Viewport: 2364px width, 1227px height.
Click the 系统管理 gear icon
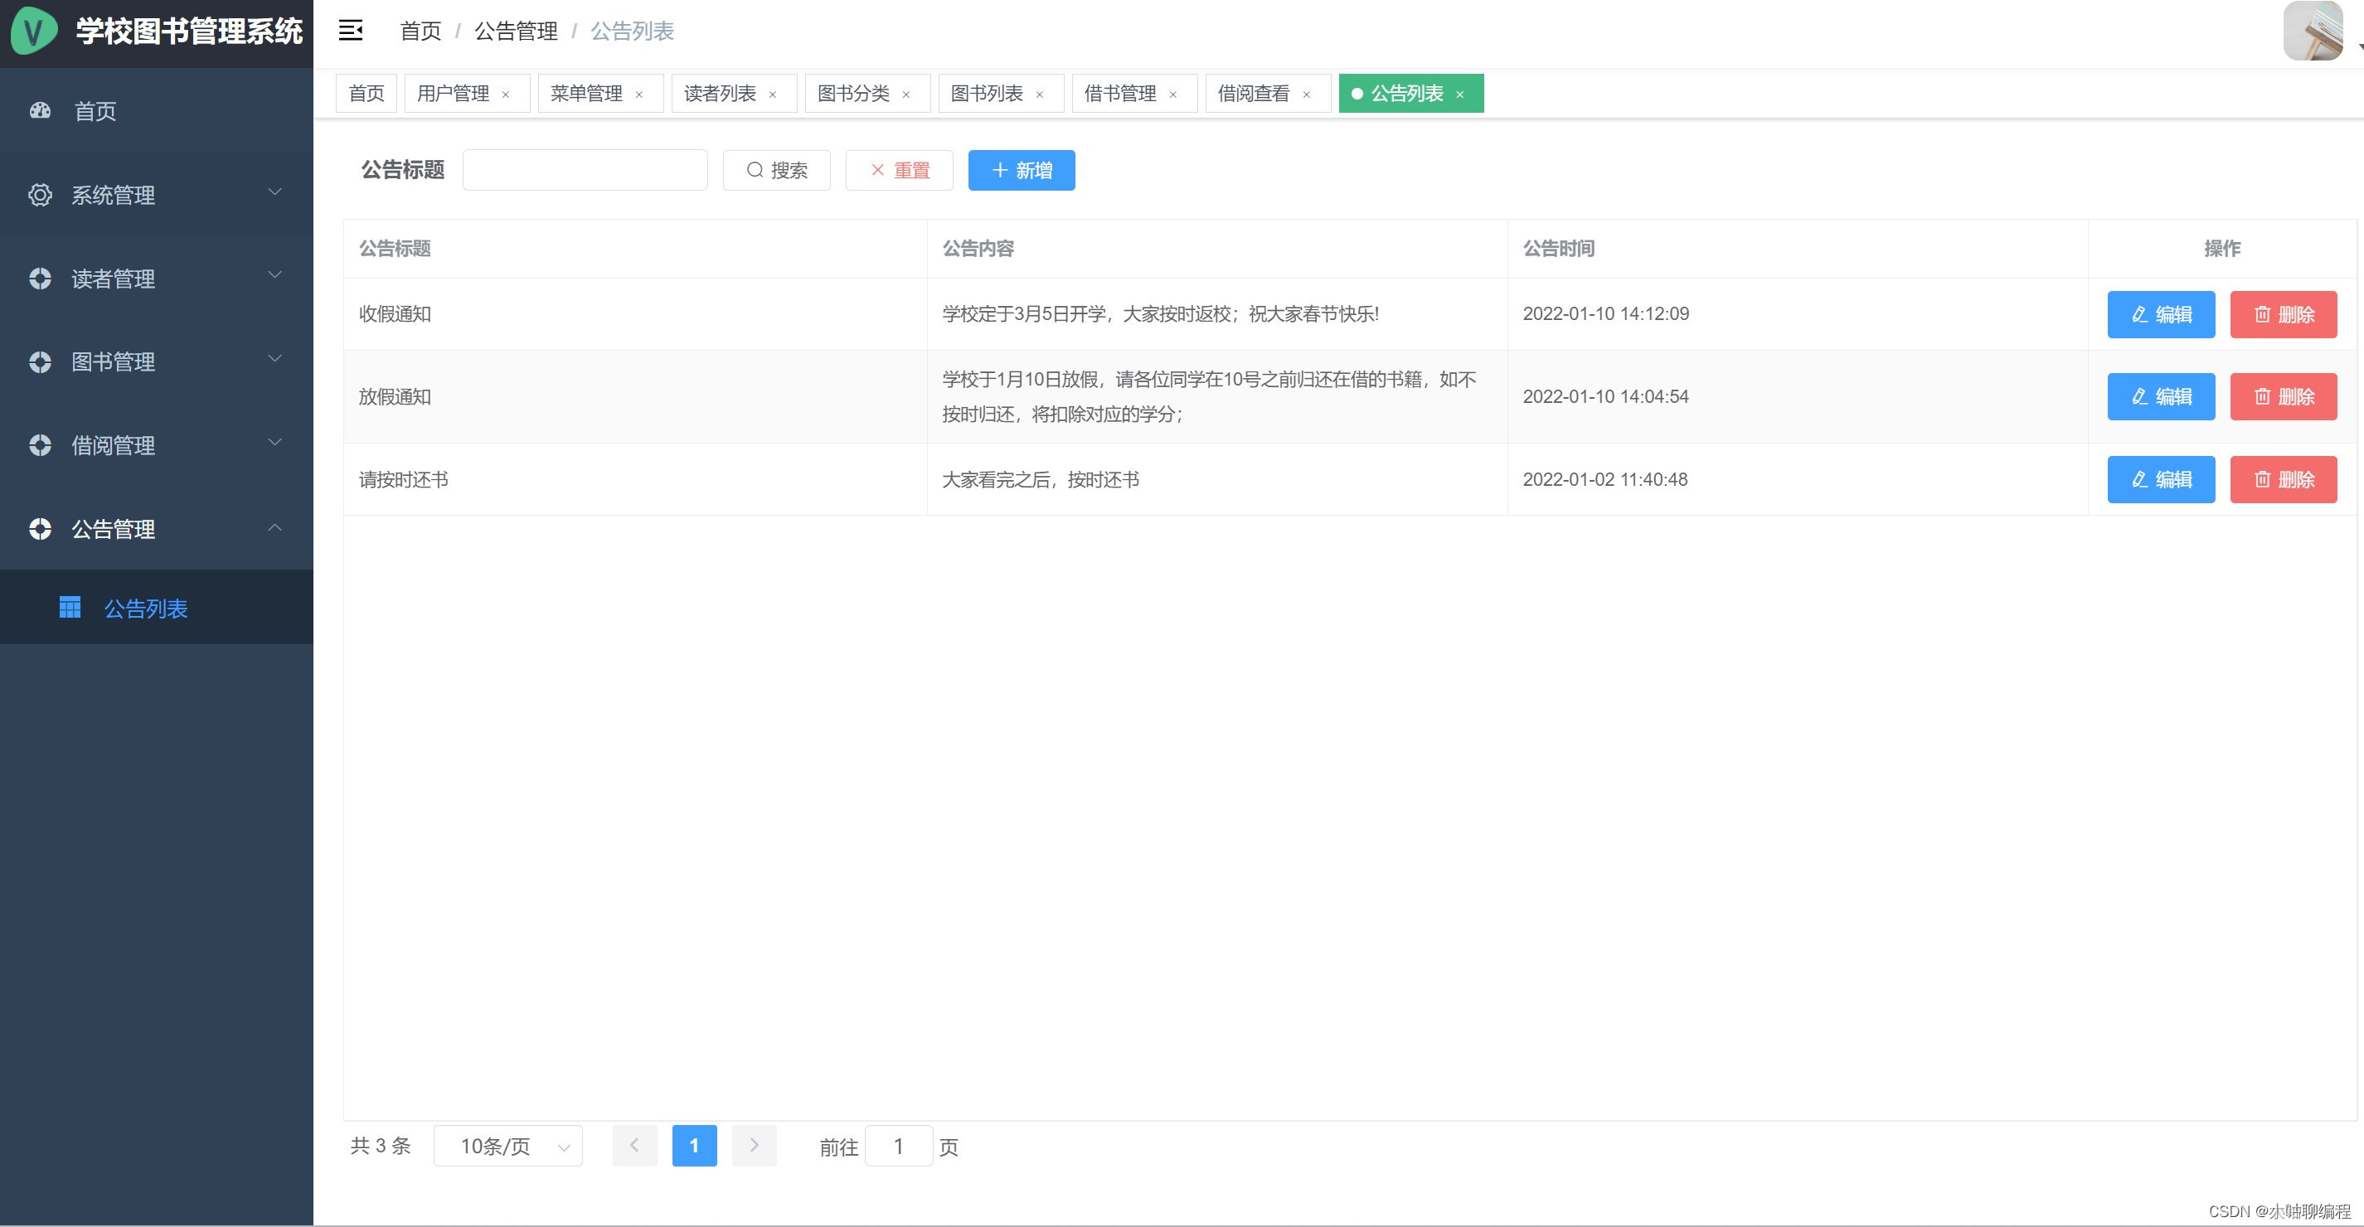click(41, 195)
